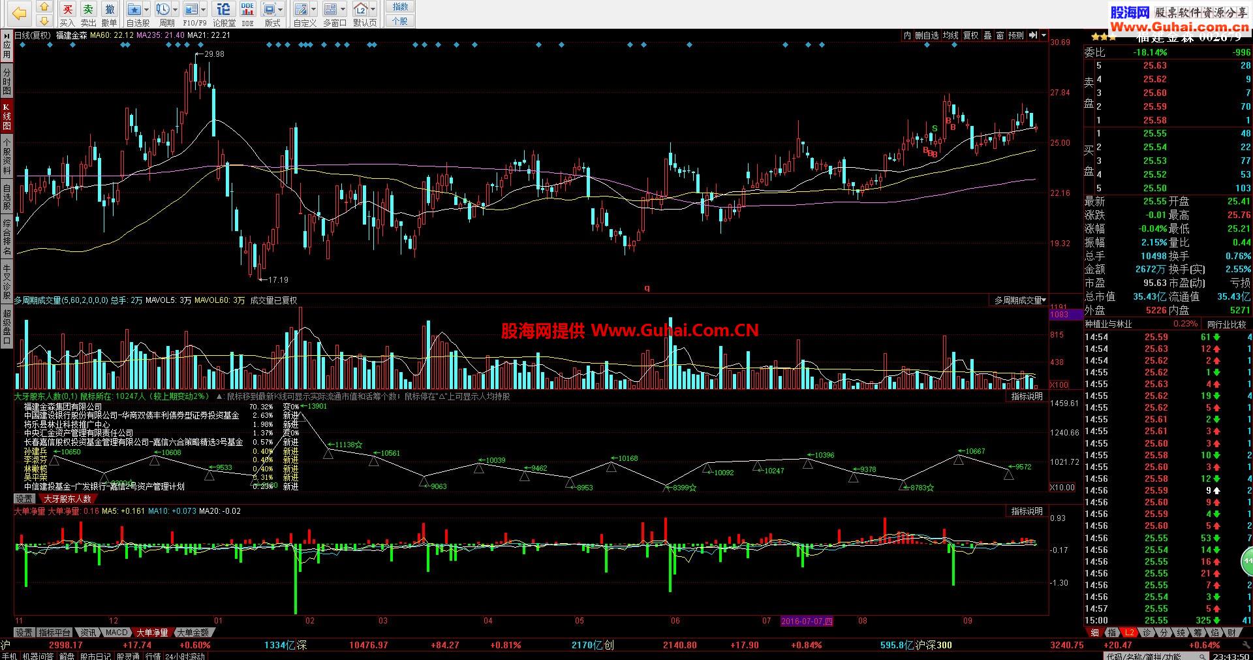Screen dimensions: 1253x660
Task: Click the 个股 stock button
Action: 400,21
